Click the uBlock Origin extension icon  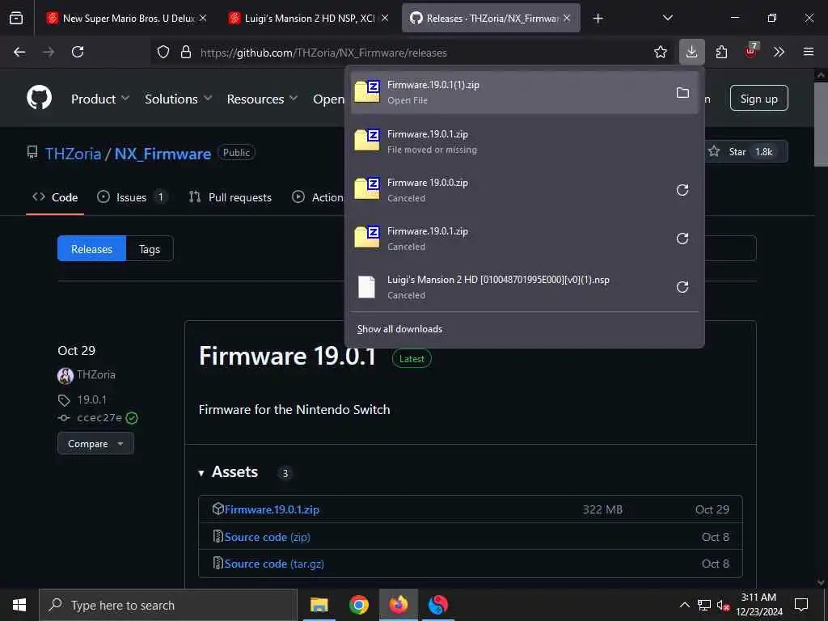point(751,51)
